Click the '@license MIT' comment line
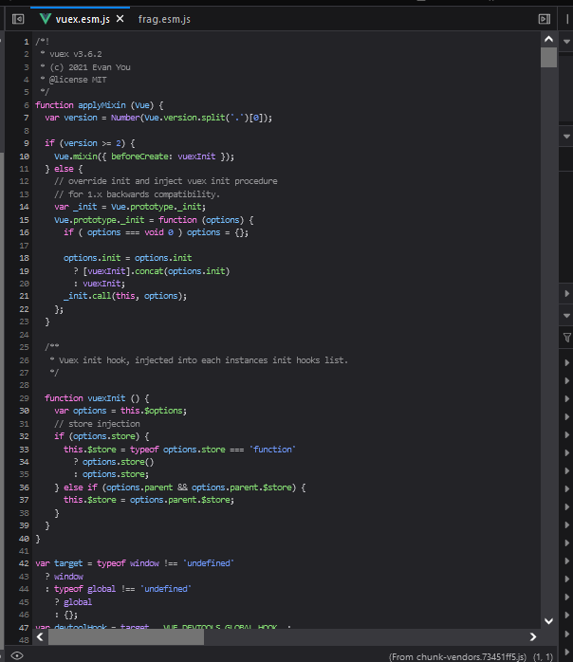Image resolution: width=573 pixels, height=662 pixels. click(78, 80)
